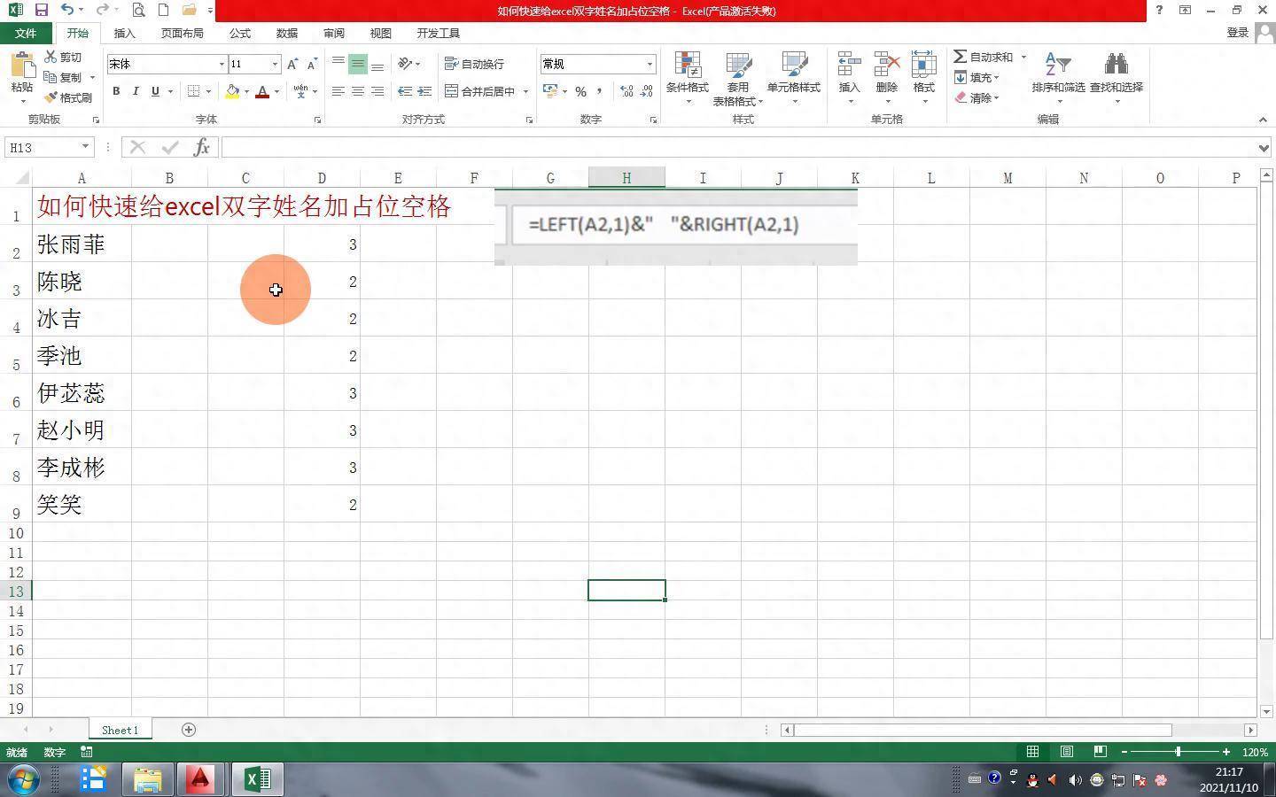Expand the number format dropdown

[x=650, y=64]
